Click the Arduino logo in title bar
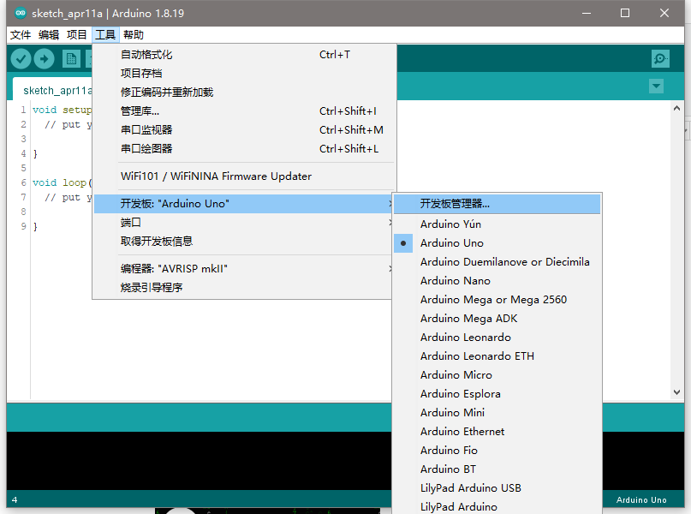Screen dimensions: 691x514 21,13
